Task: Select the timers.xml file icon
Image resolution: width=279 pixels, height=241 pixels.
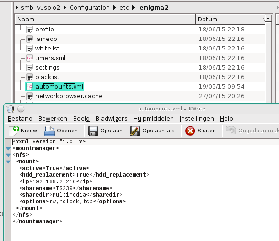Action: click(x=30, y=58)
